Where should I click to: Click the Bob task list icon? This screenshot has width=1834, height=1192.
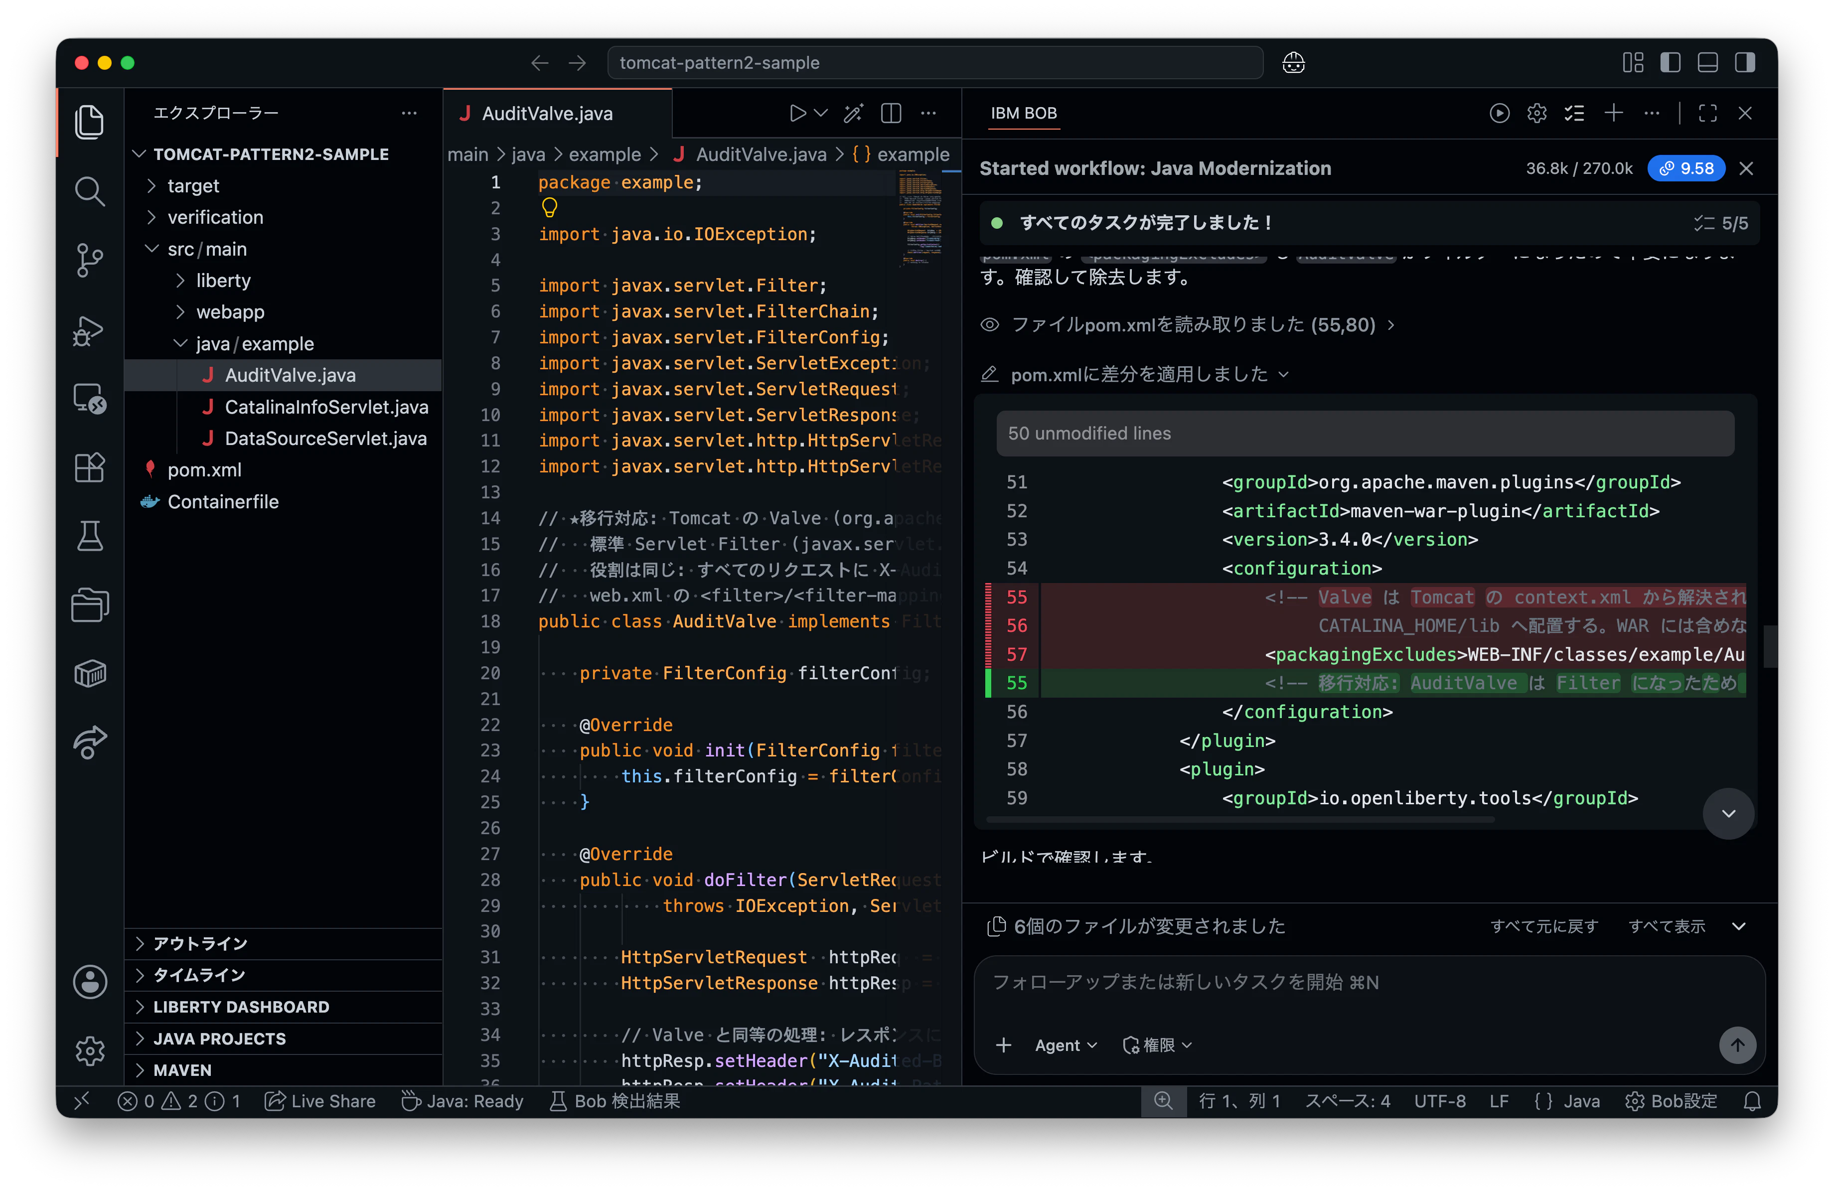tap(1574, 113)
